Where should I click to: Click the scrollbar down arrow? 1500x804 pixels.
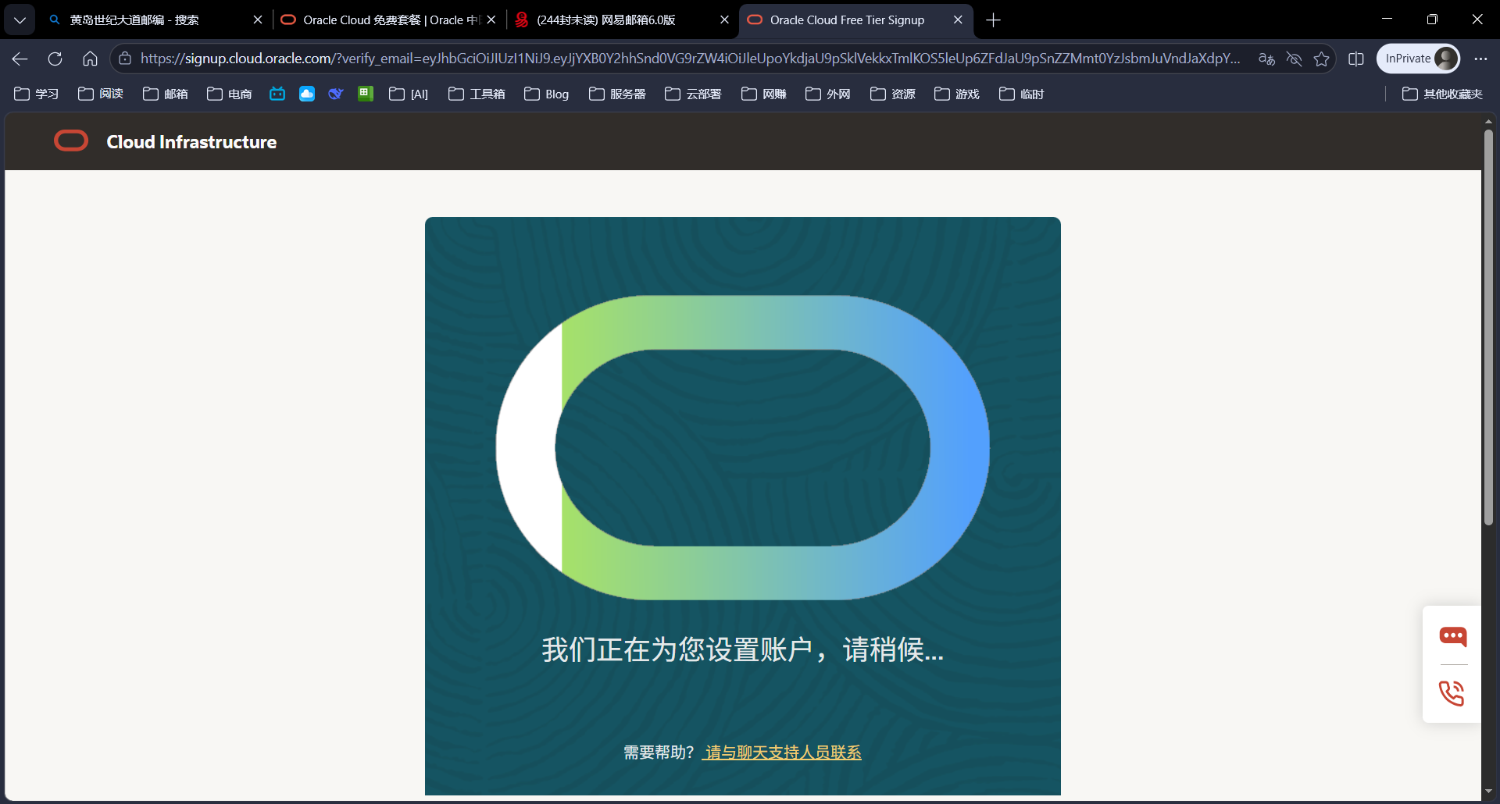(x=1488, y=791)
